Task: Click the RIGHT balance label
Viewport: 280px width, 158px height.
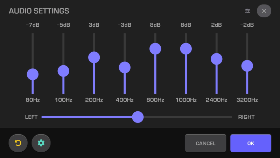Action: click(x=246, y=117)
